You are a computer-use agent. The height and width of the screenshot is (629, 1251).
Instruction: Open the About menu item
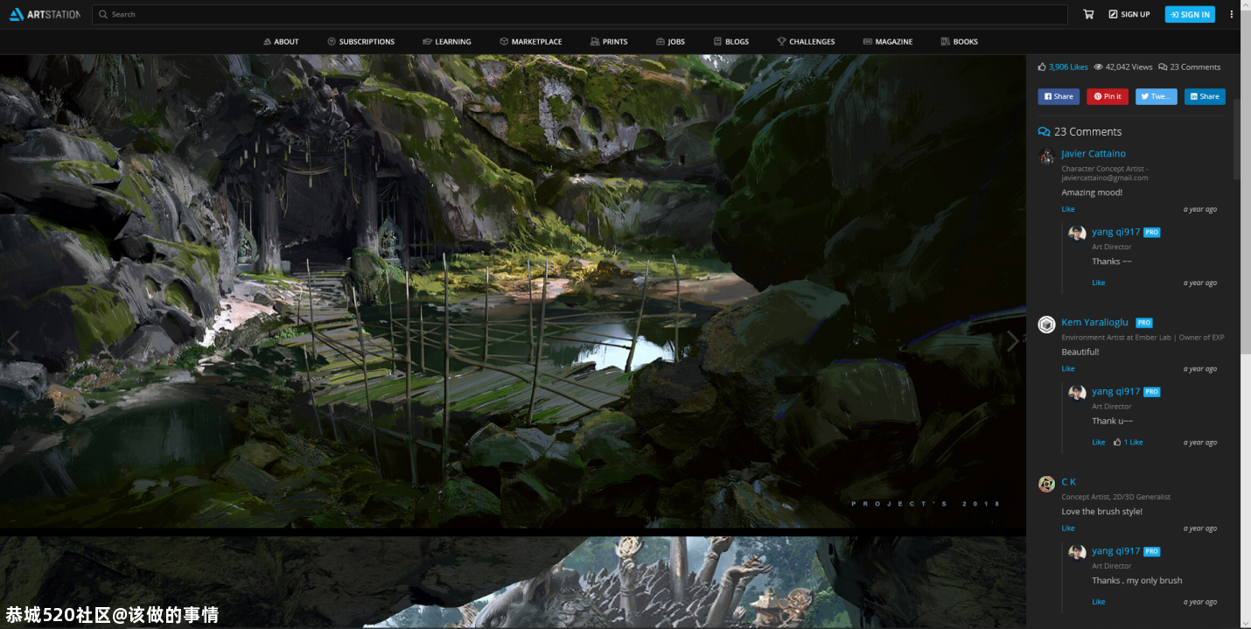(x=281, y=41)
